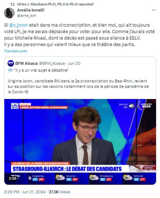Click the 27.5K Views counter
The width and height of the screenshot is (160, 198).
59,192
